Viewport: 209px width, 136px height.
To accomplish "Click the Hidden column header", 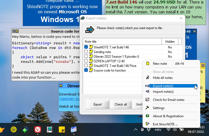I will [170, 42].
